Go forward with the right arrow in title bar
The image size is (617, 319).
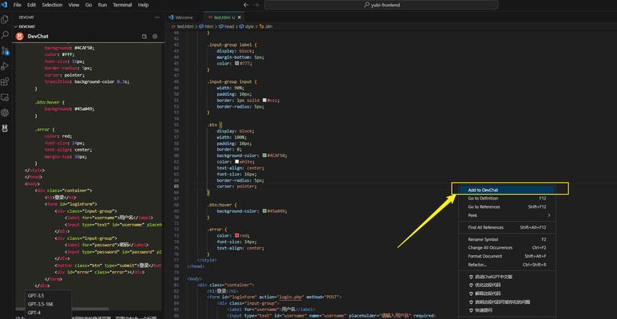(x=256, y=5)
